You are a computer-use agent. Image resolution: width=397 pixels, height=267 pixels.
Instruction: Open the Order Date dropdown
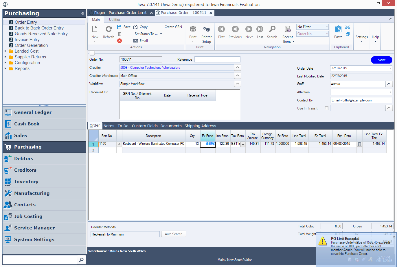390,68
